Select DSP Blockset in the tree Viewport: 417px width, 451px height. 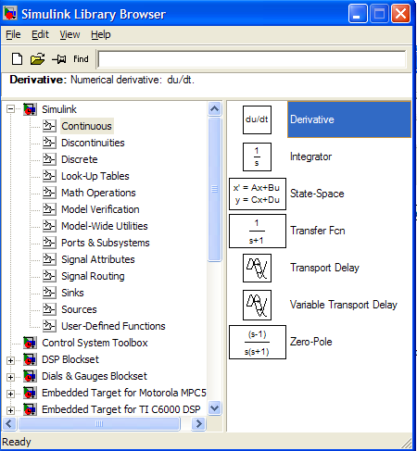(x=70, y=359)
